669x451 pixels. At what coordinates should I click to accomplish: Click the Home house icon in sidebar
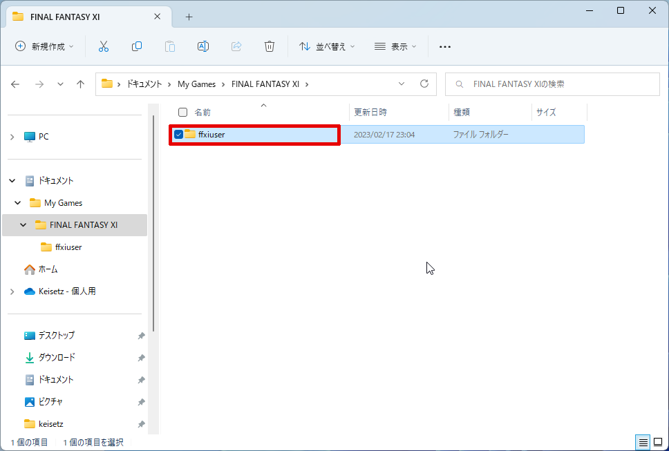(x=30, y=269)
